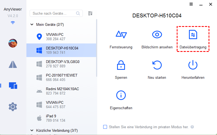
Task: Click the Apple icon beside iPad 9
Action: point(39,118)
